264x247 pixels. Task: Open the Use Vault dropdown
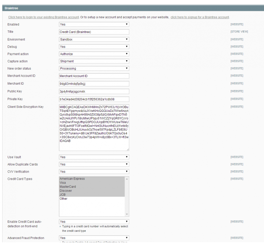[x=94, y=157]
